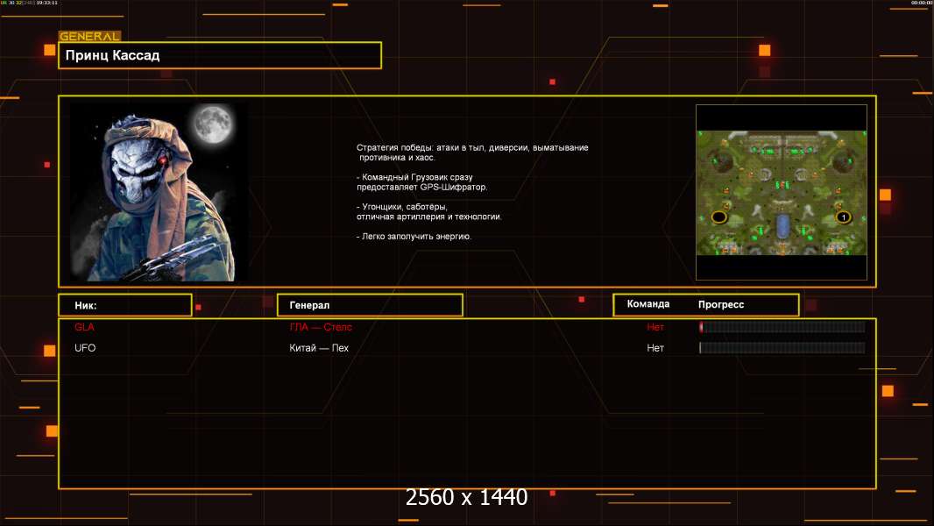Click UFO player's loading progress bar

(782, 348)
